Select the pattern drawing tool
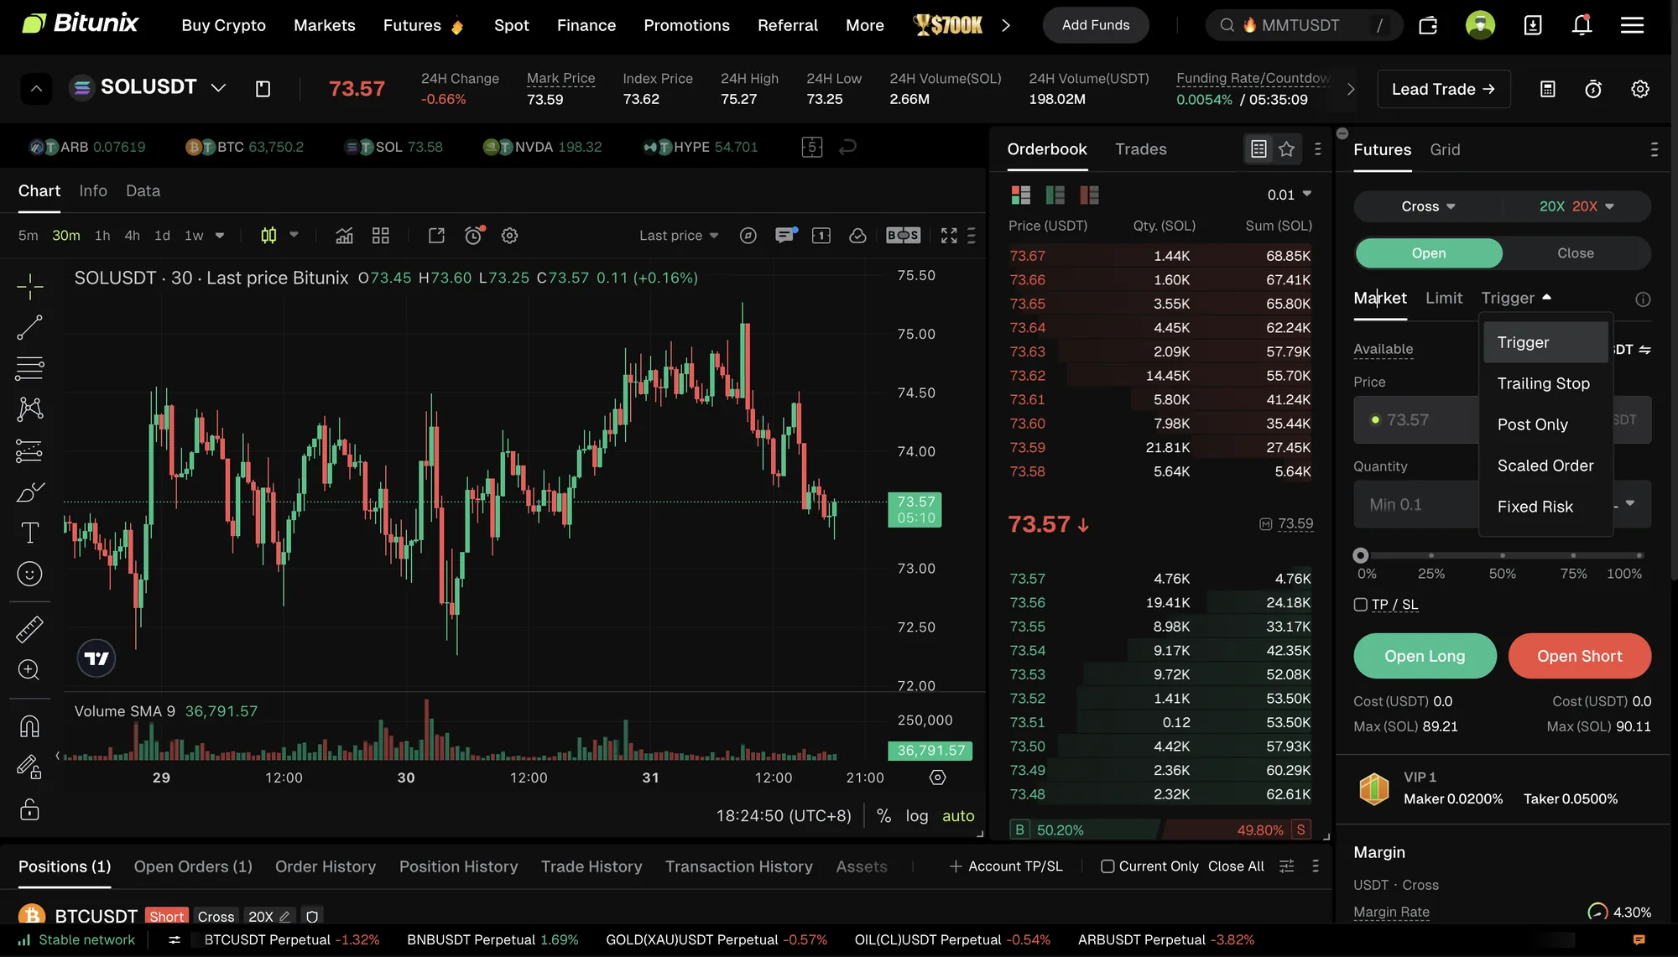 (29, 409)
